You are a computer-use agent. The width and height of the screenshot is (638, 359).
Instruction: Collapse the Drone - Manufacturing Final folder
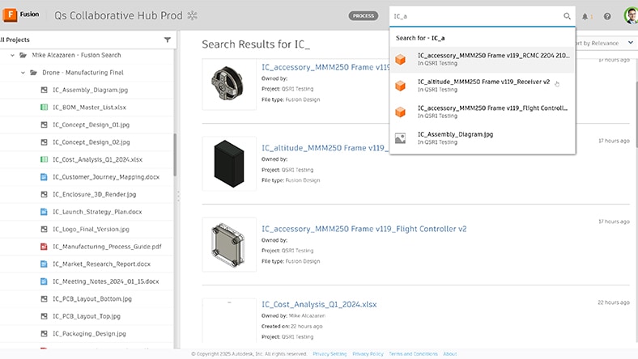[23, 73]
